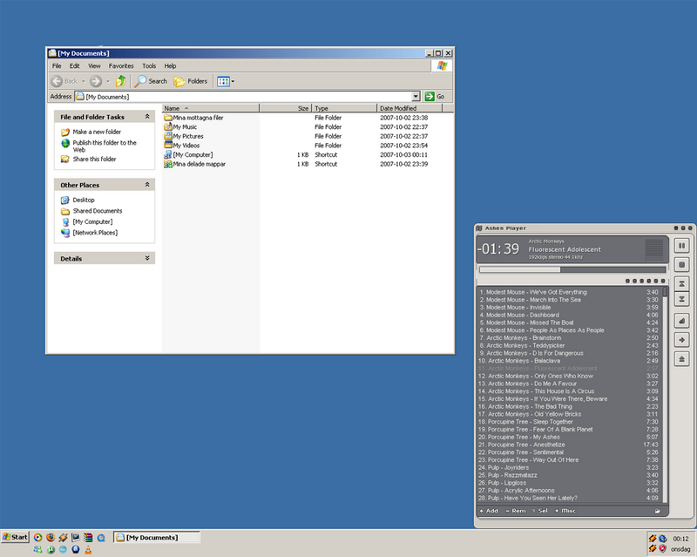Viewport: 697px width, 557px height.
Task: Open the Tools menu
Action: click(148, 65)
